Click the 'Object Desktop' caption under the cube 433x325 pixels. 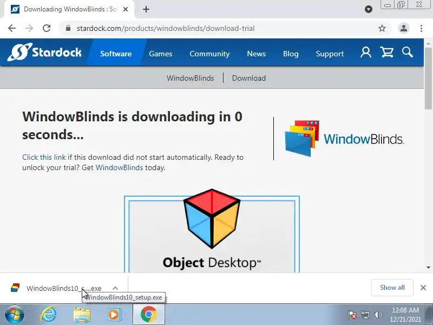pos(212,263)
